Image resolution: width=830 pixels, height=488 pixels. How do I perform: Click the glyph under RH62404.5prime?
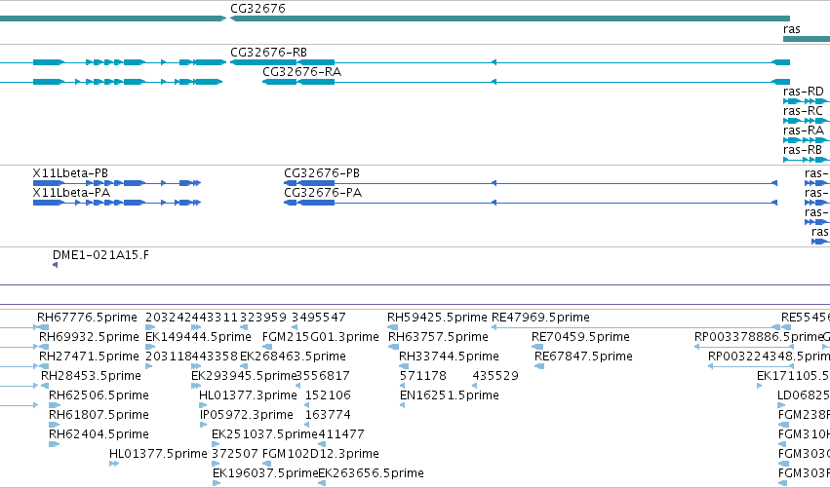(54, 444)
